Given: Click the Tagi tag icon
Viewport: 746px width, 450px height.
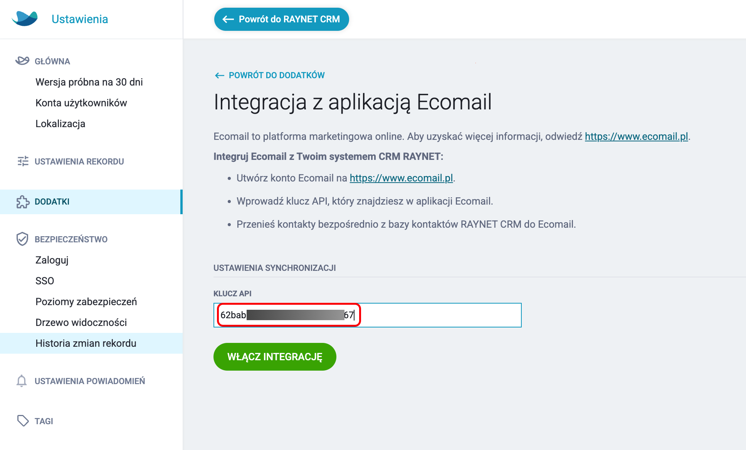Looking at the screenshot, I should (x=23, y=421).
